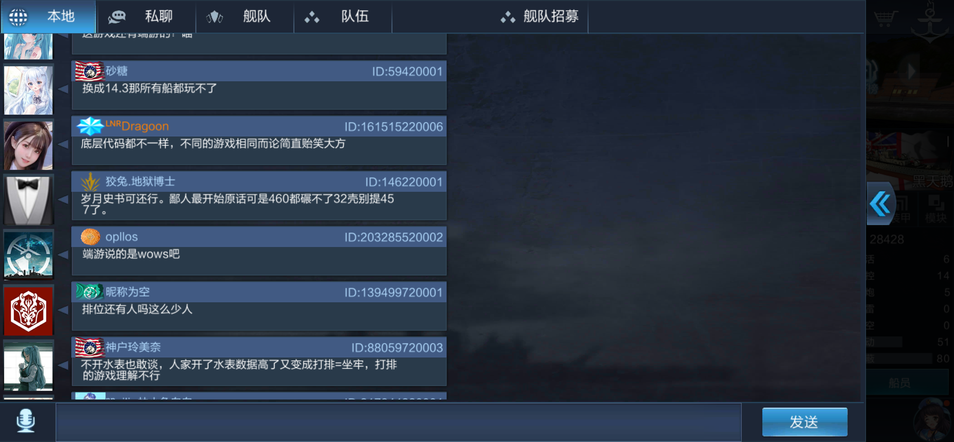Click the mooncake badge next to opllos
The height and width of the screenshot is (442, 954).
[90, 236]
